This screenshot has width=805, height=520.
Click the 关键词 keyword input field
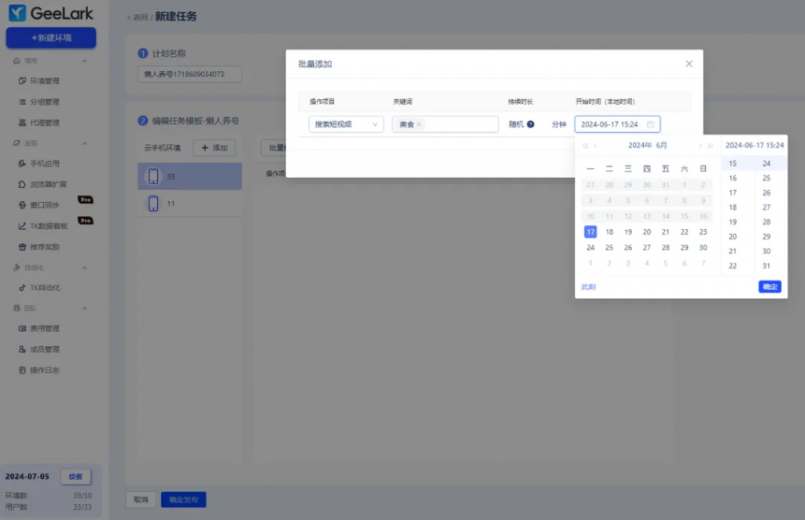coord(460,124)
